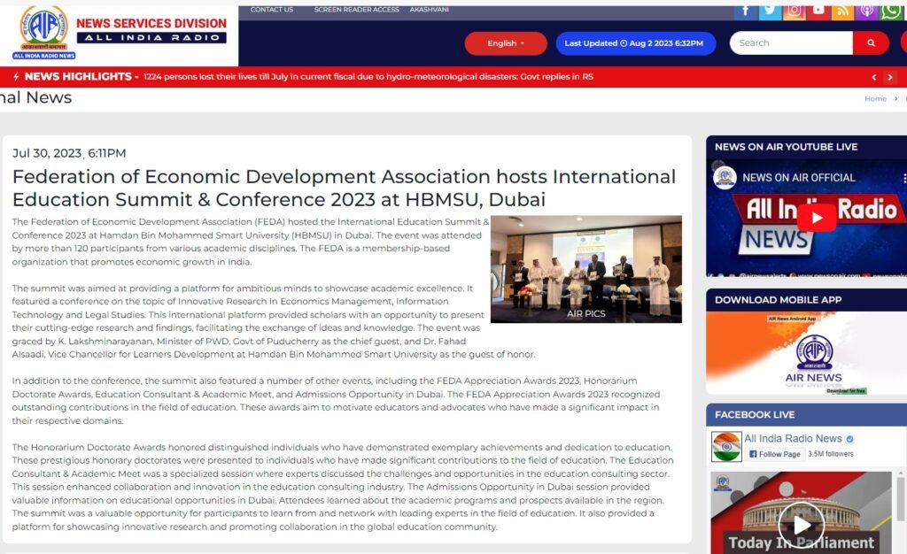The height and width of the screenshot is (554, 907).
Task: Open the YouTube video options menu dots
Action: click(904, 179)
